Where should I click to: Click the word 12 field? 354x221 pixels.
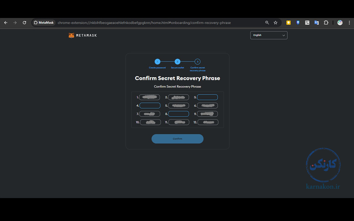[x=208, y=122]
